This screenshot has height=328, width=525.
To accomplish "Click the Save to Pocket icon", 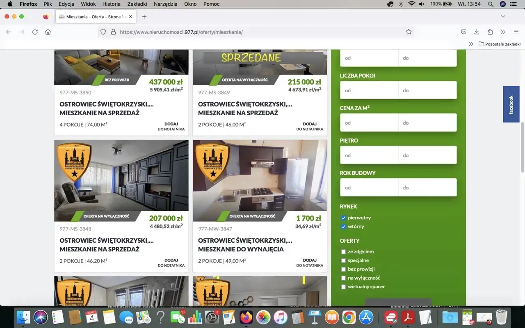I will tap(463, 32).
